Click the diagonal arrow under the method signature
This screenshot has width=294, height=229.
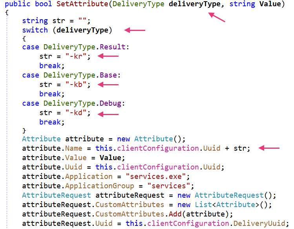click(216, 18)
